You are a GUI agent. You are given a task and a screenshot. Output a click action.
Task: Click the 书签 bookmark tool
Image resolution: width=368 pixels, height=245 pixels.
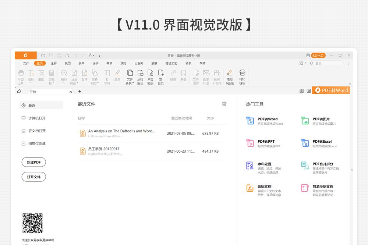point(184,75)
